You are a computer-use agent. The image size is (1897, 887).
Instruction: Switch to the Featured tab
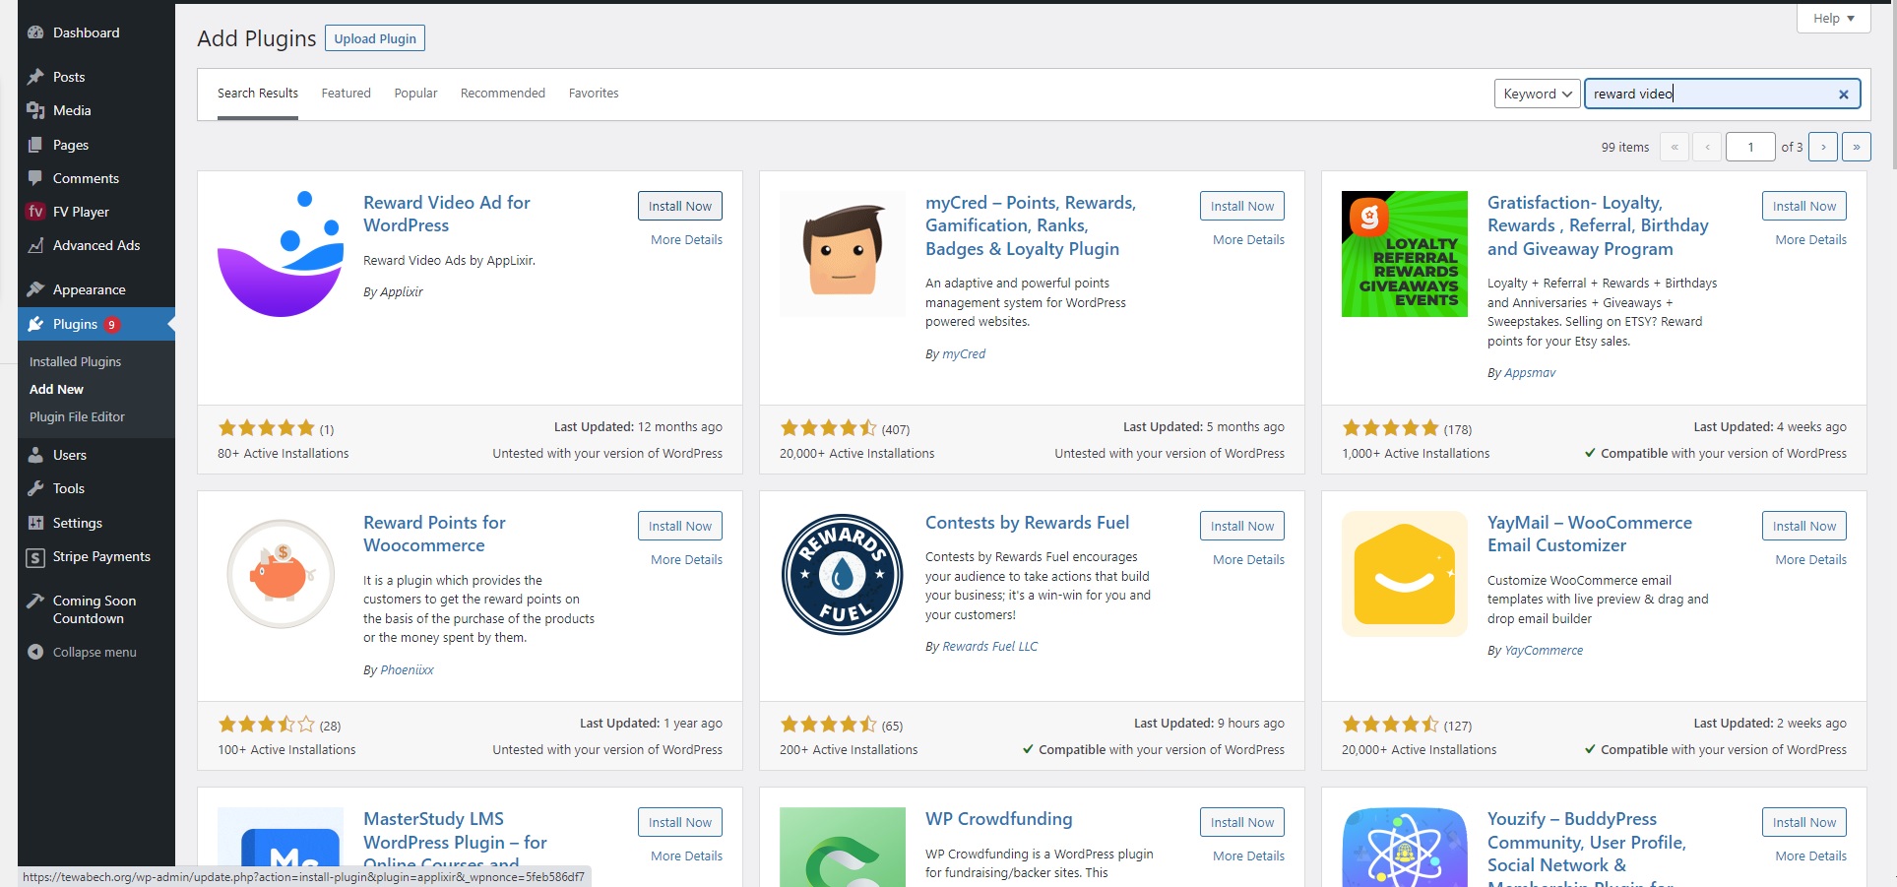[346, 94]
